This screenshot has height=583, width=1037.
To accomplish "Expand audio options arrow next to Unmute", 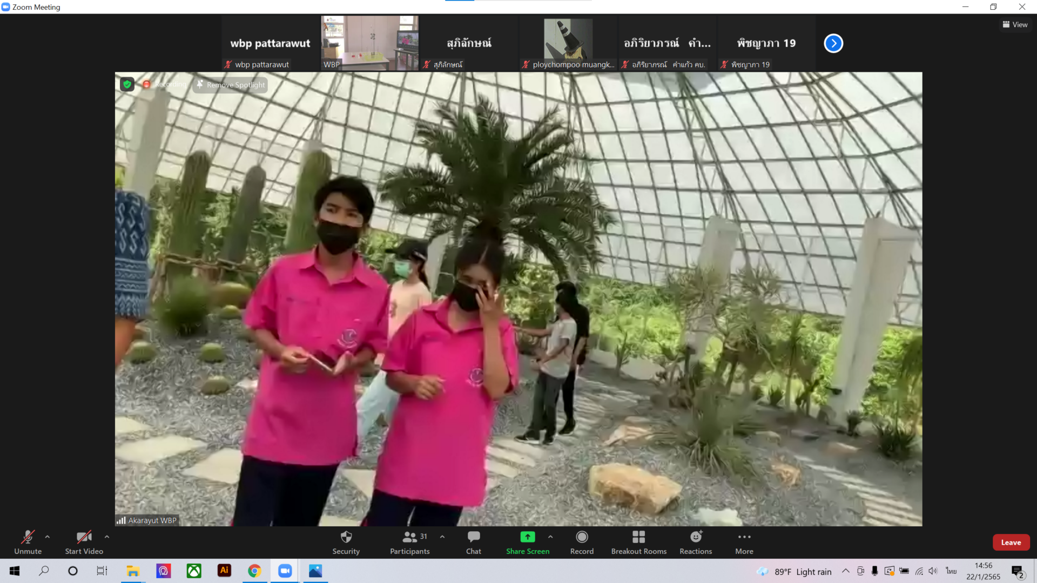I will pos(48,537).
